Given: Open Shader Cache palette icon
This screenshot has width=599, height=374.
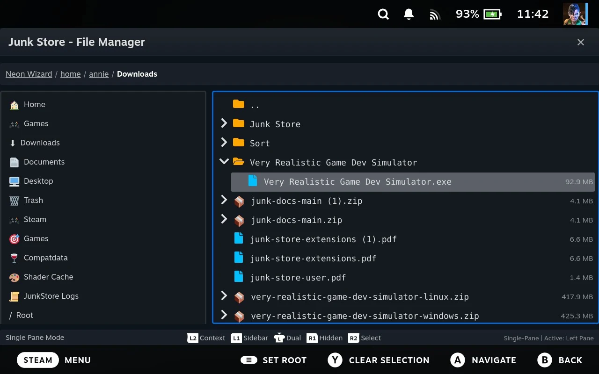Looking at the screenshot, I should (x=15, y=277).
